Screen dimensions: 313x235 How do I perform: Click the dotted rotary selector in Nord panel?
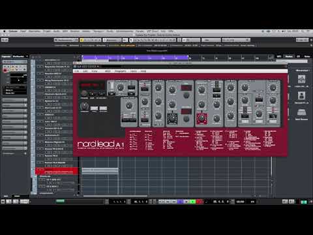tap(172, 119)
